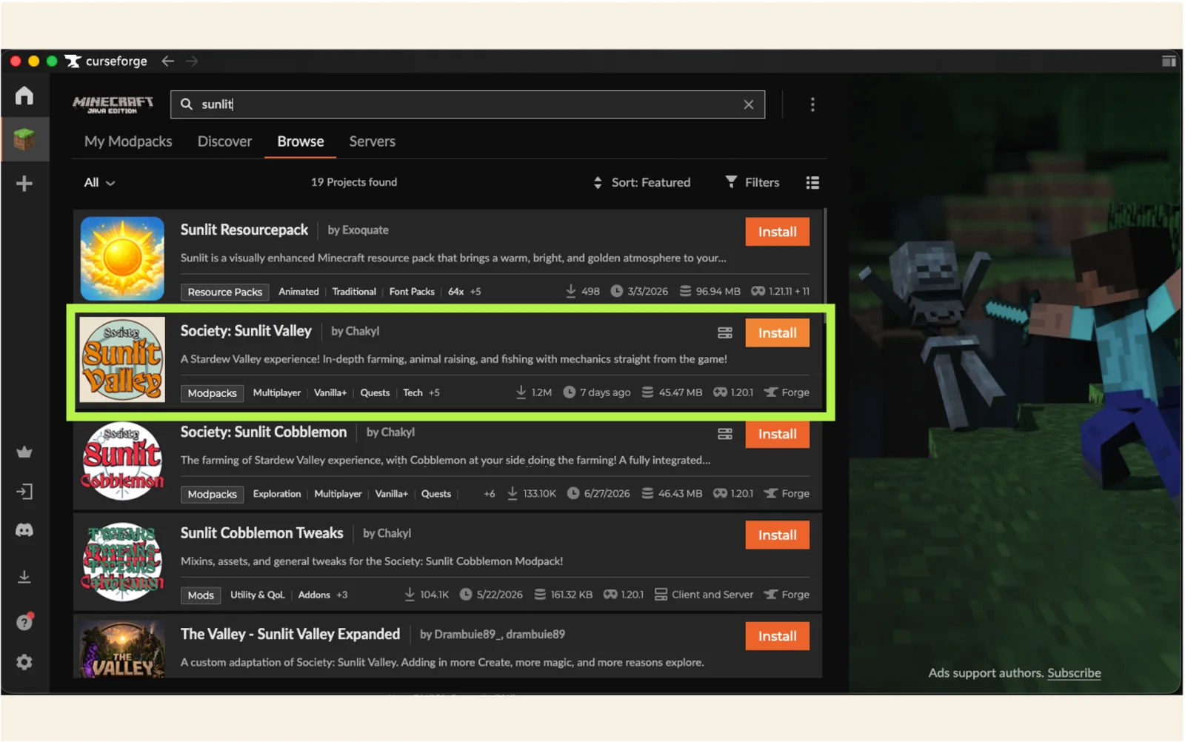Select the Browse tab
This screenshot has width=1185, height=742.
point(301,141)
